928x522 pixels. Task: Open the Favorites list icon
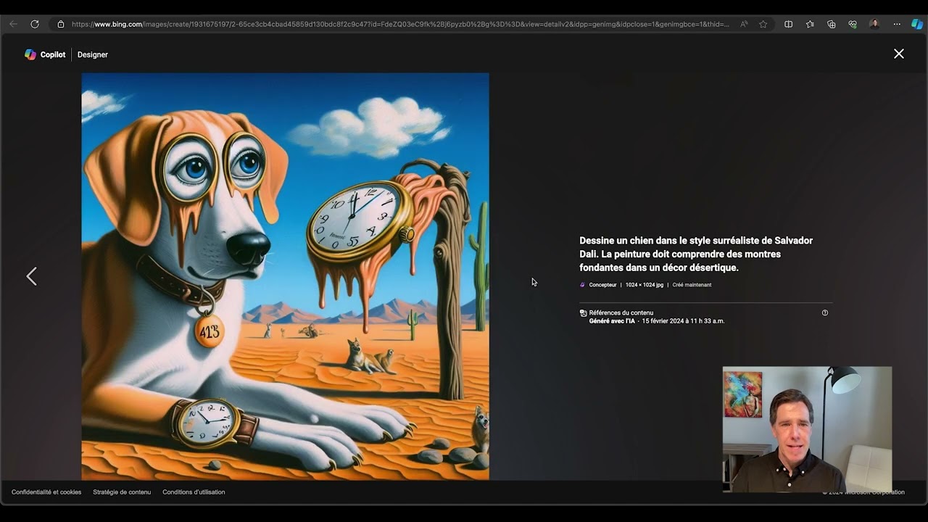[810, 24]
